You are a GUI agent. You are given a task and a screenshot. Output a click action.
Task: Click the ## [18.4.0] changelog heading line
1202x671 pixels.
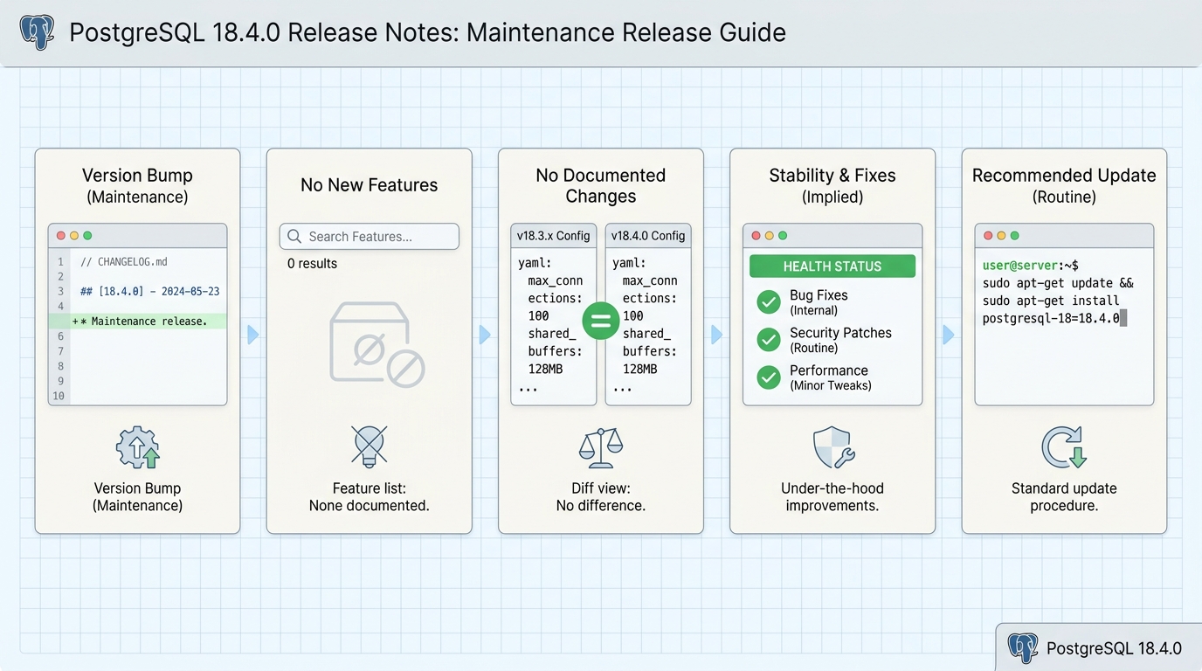pyautogui.click(x=149, y=292)
